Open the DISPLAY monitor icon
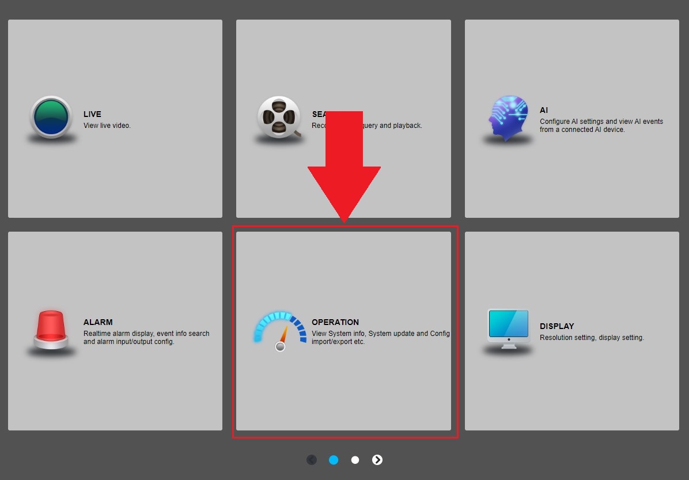This screenshot has width=689, height=480. pyautogui.click(x=509, y=329)
